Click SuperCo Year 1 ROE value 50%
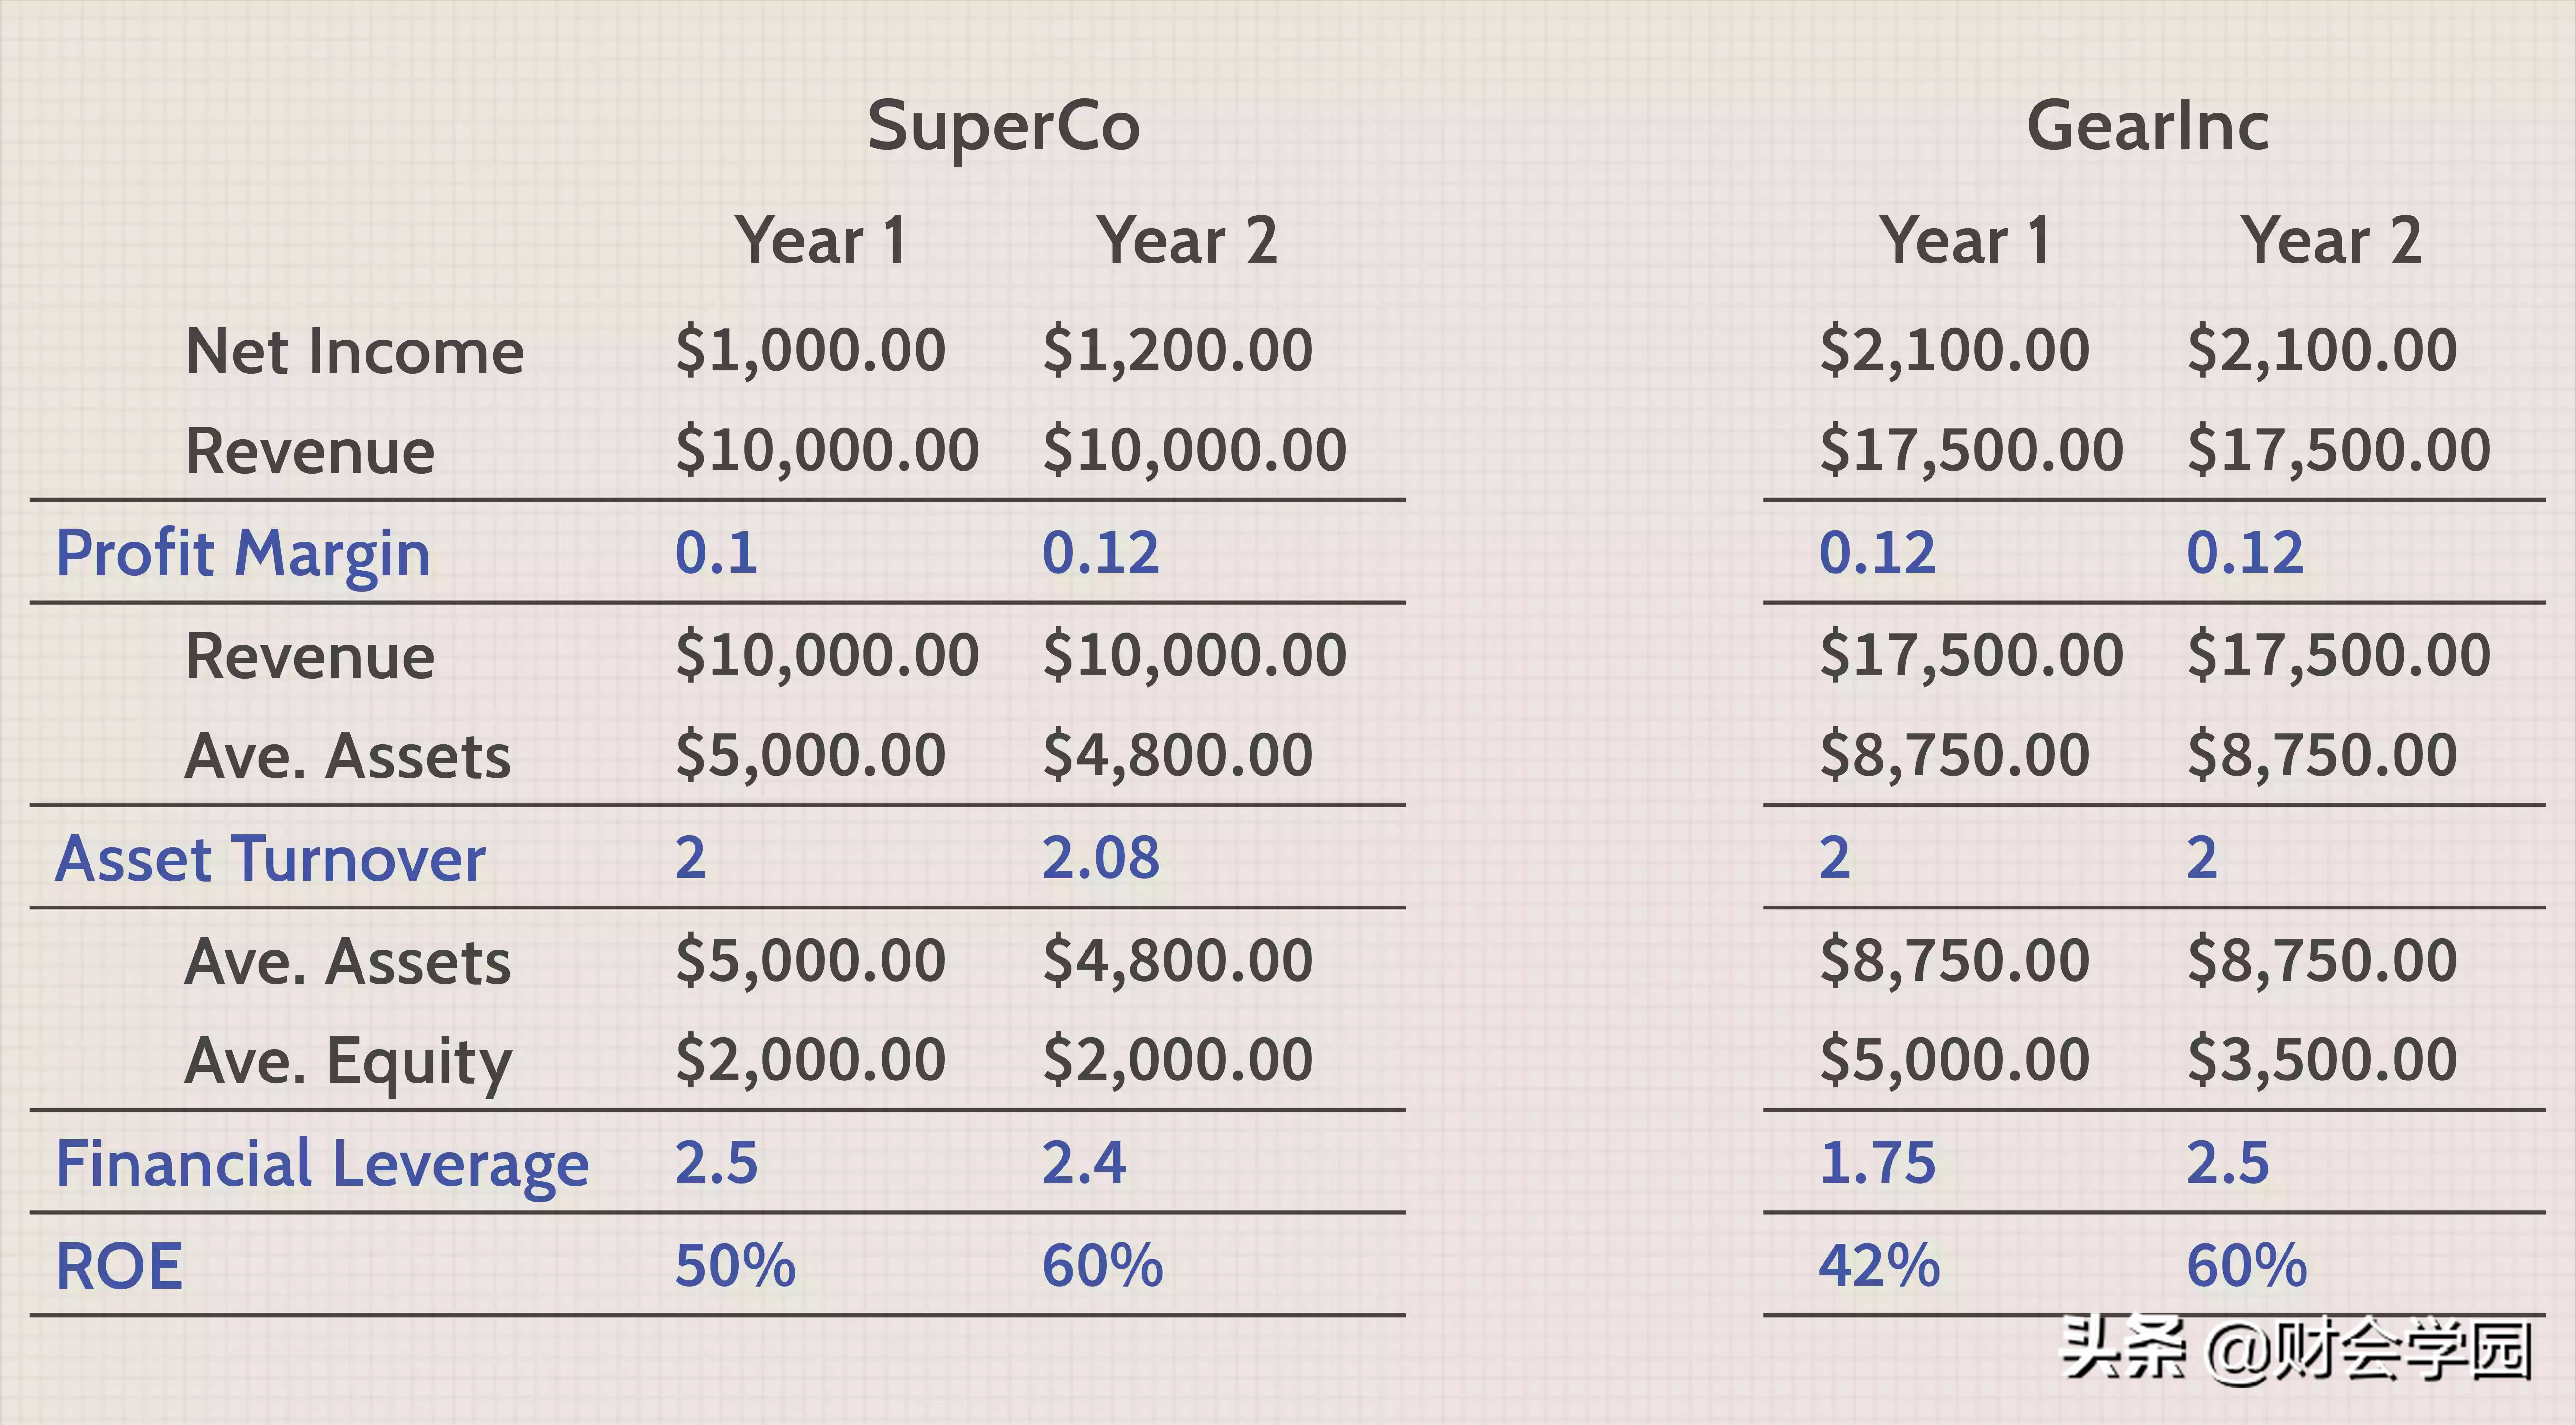The width and height of the screenshot is (2576, 1425). [735, 1266]
